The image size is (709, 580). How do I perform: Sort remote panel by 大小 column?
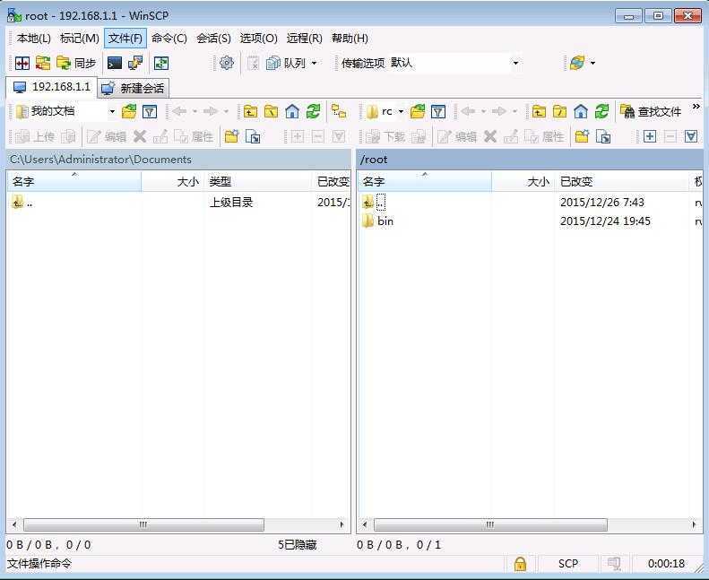tap(523, 181)
